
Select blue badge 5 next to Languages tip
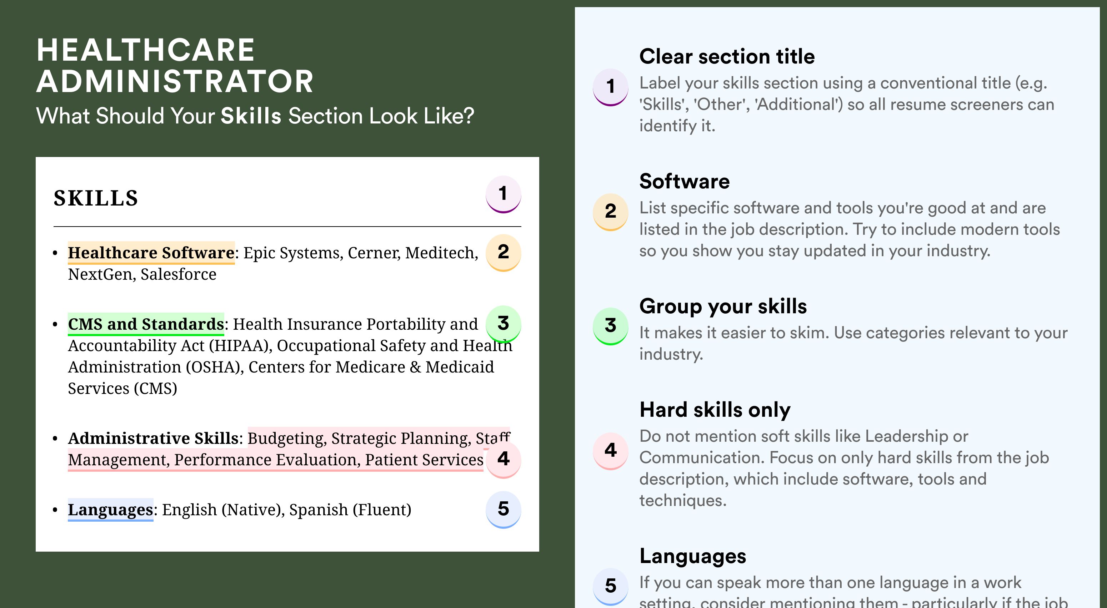(x=611, y=587)
